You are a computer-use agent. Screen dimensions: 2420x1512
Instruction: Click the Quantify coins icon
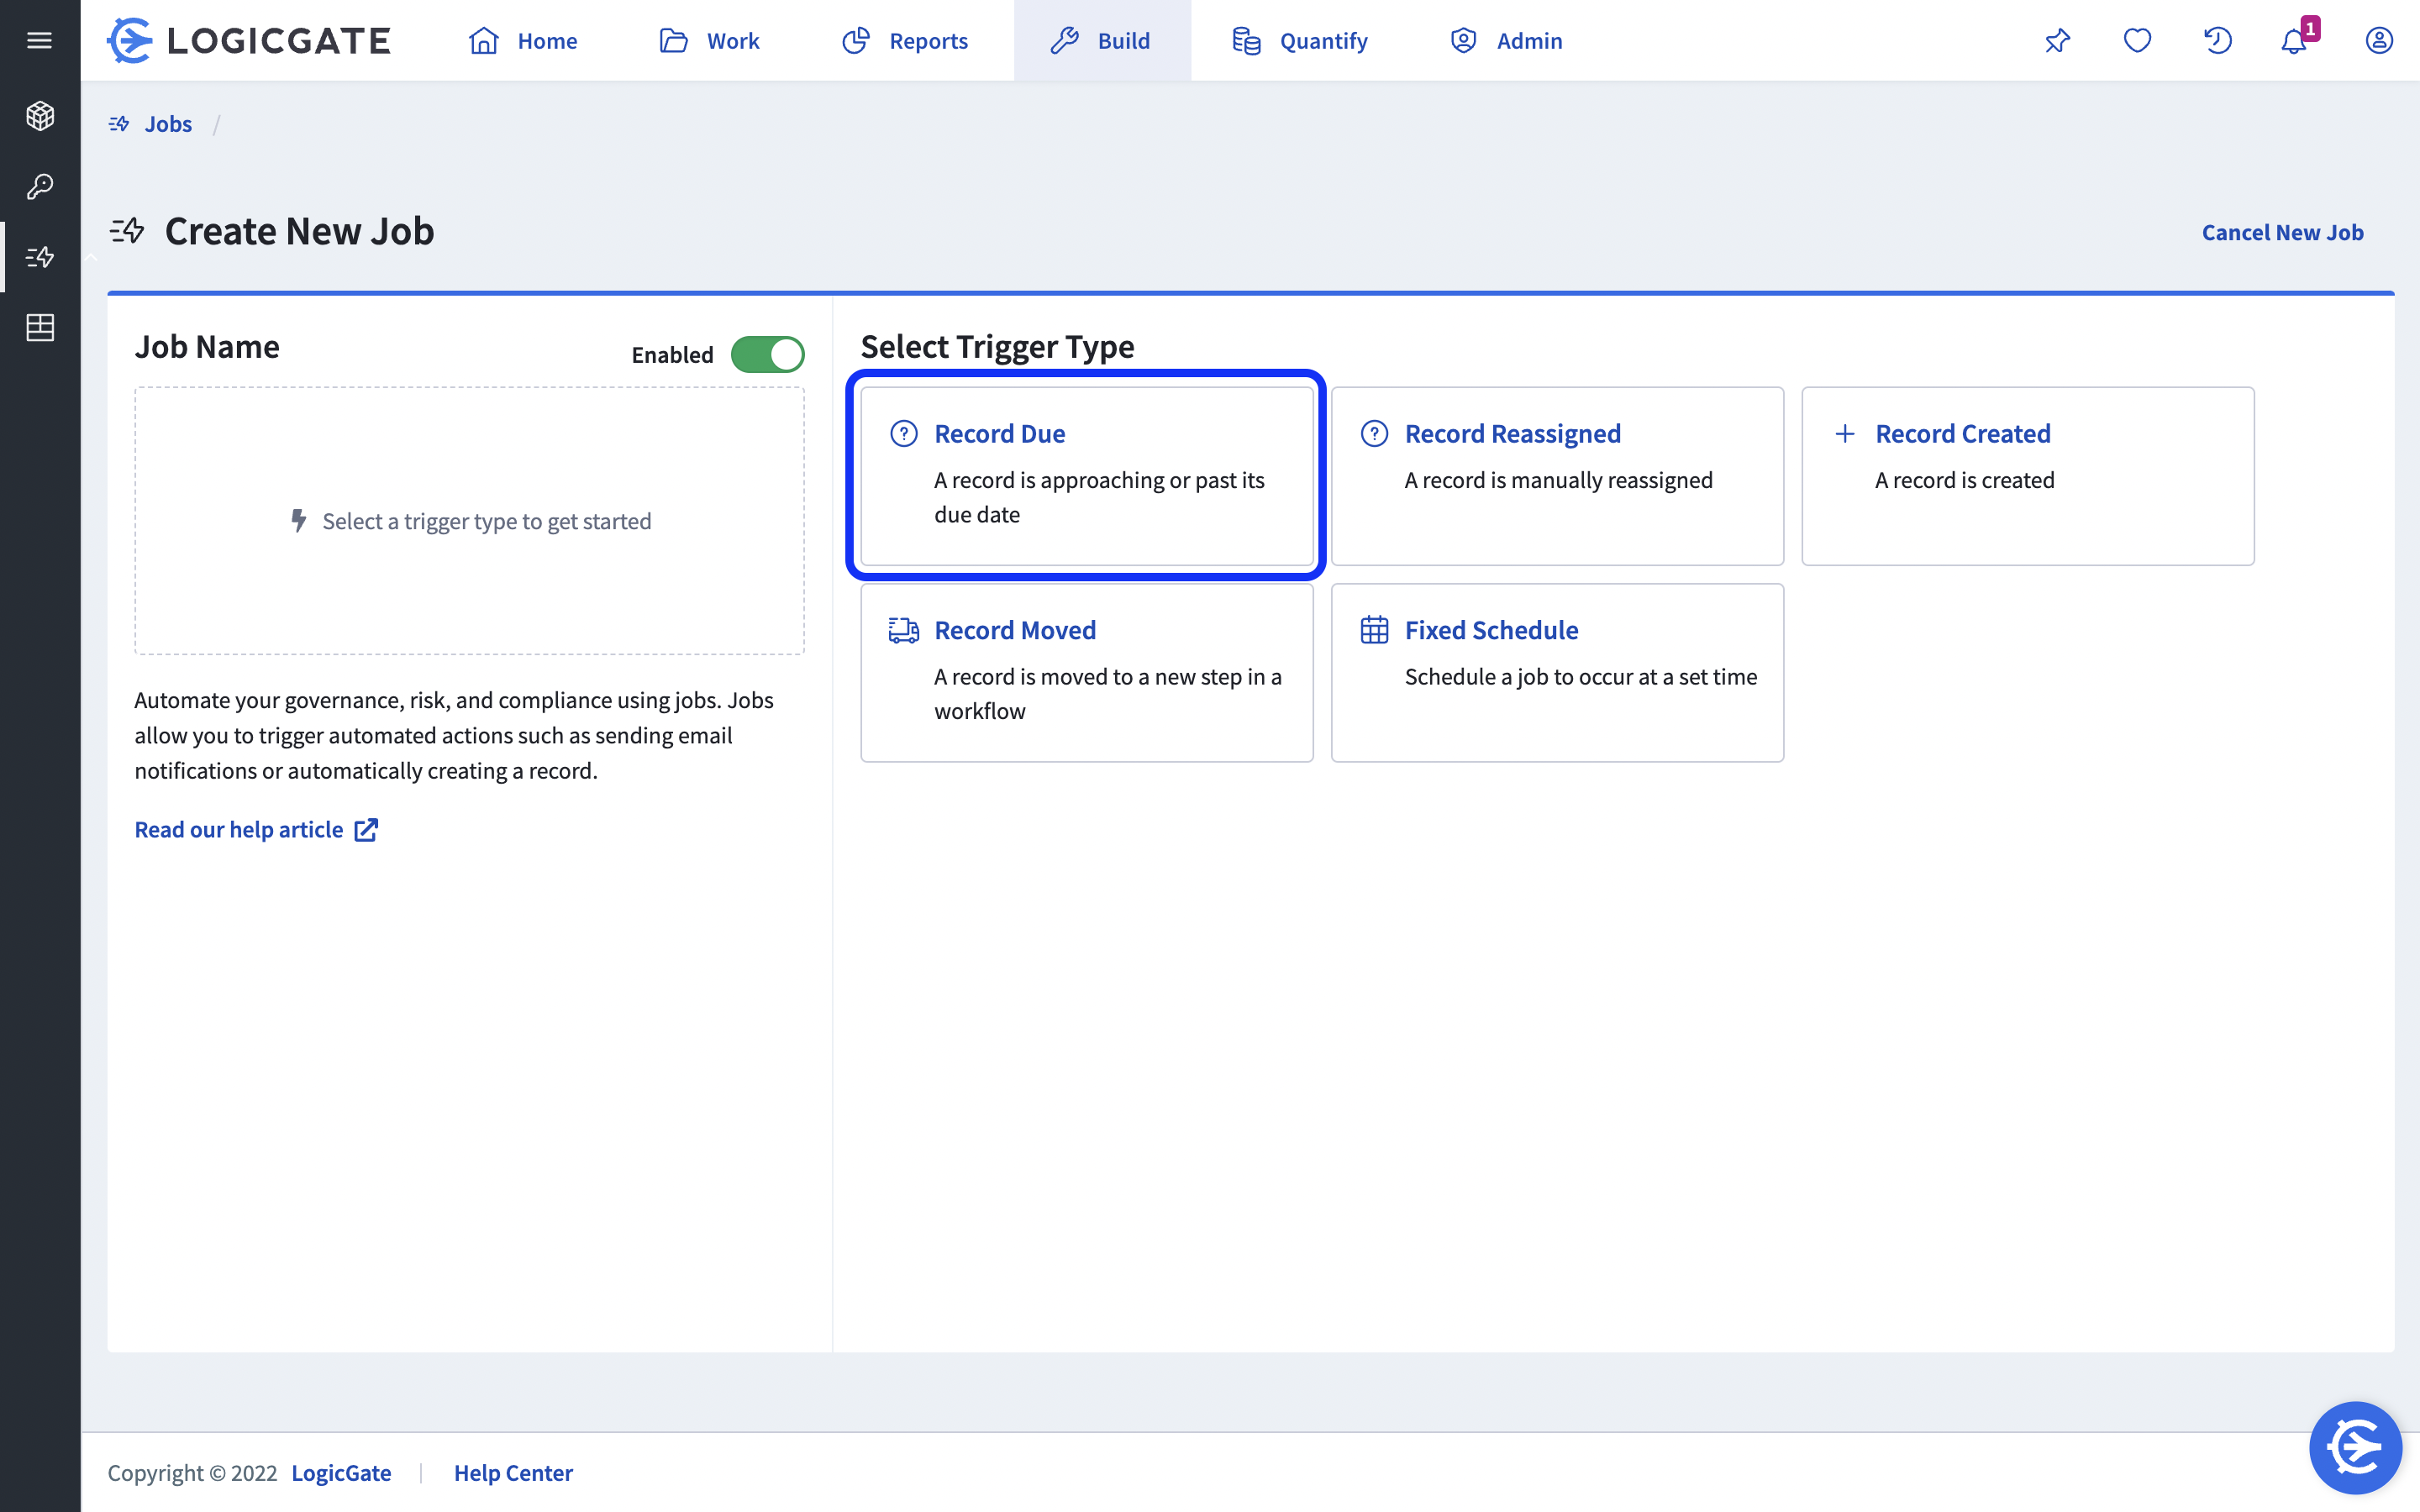[1246, 40]
